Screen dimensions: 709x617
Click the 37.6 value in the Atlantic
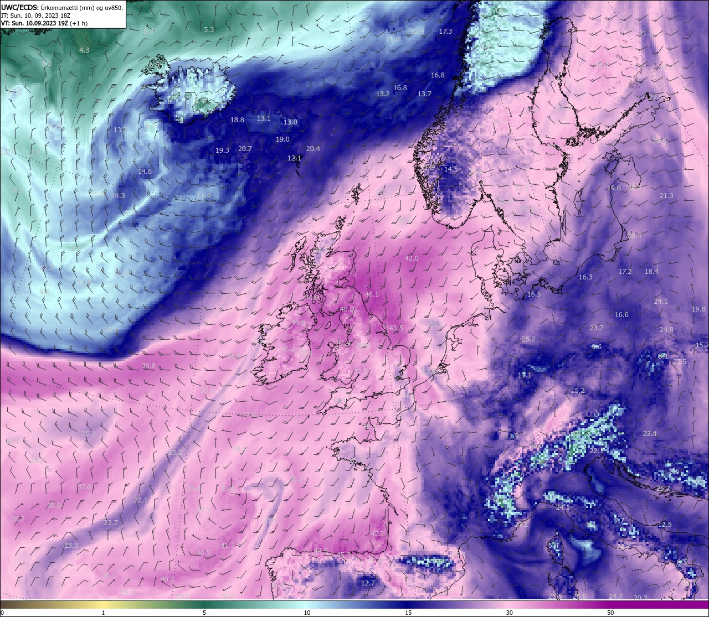84,487
